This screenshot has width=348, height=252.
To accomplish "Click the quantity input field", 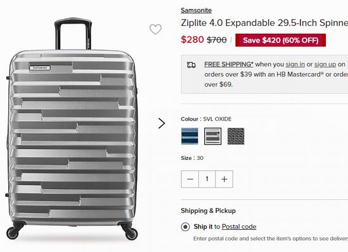I will pos(207,179).
